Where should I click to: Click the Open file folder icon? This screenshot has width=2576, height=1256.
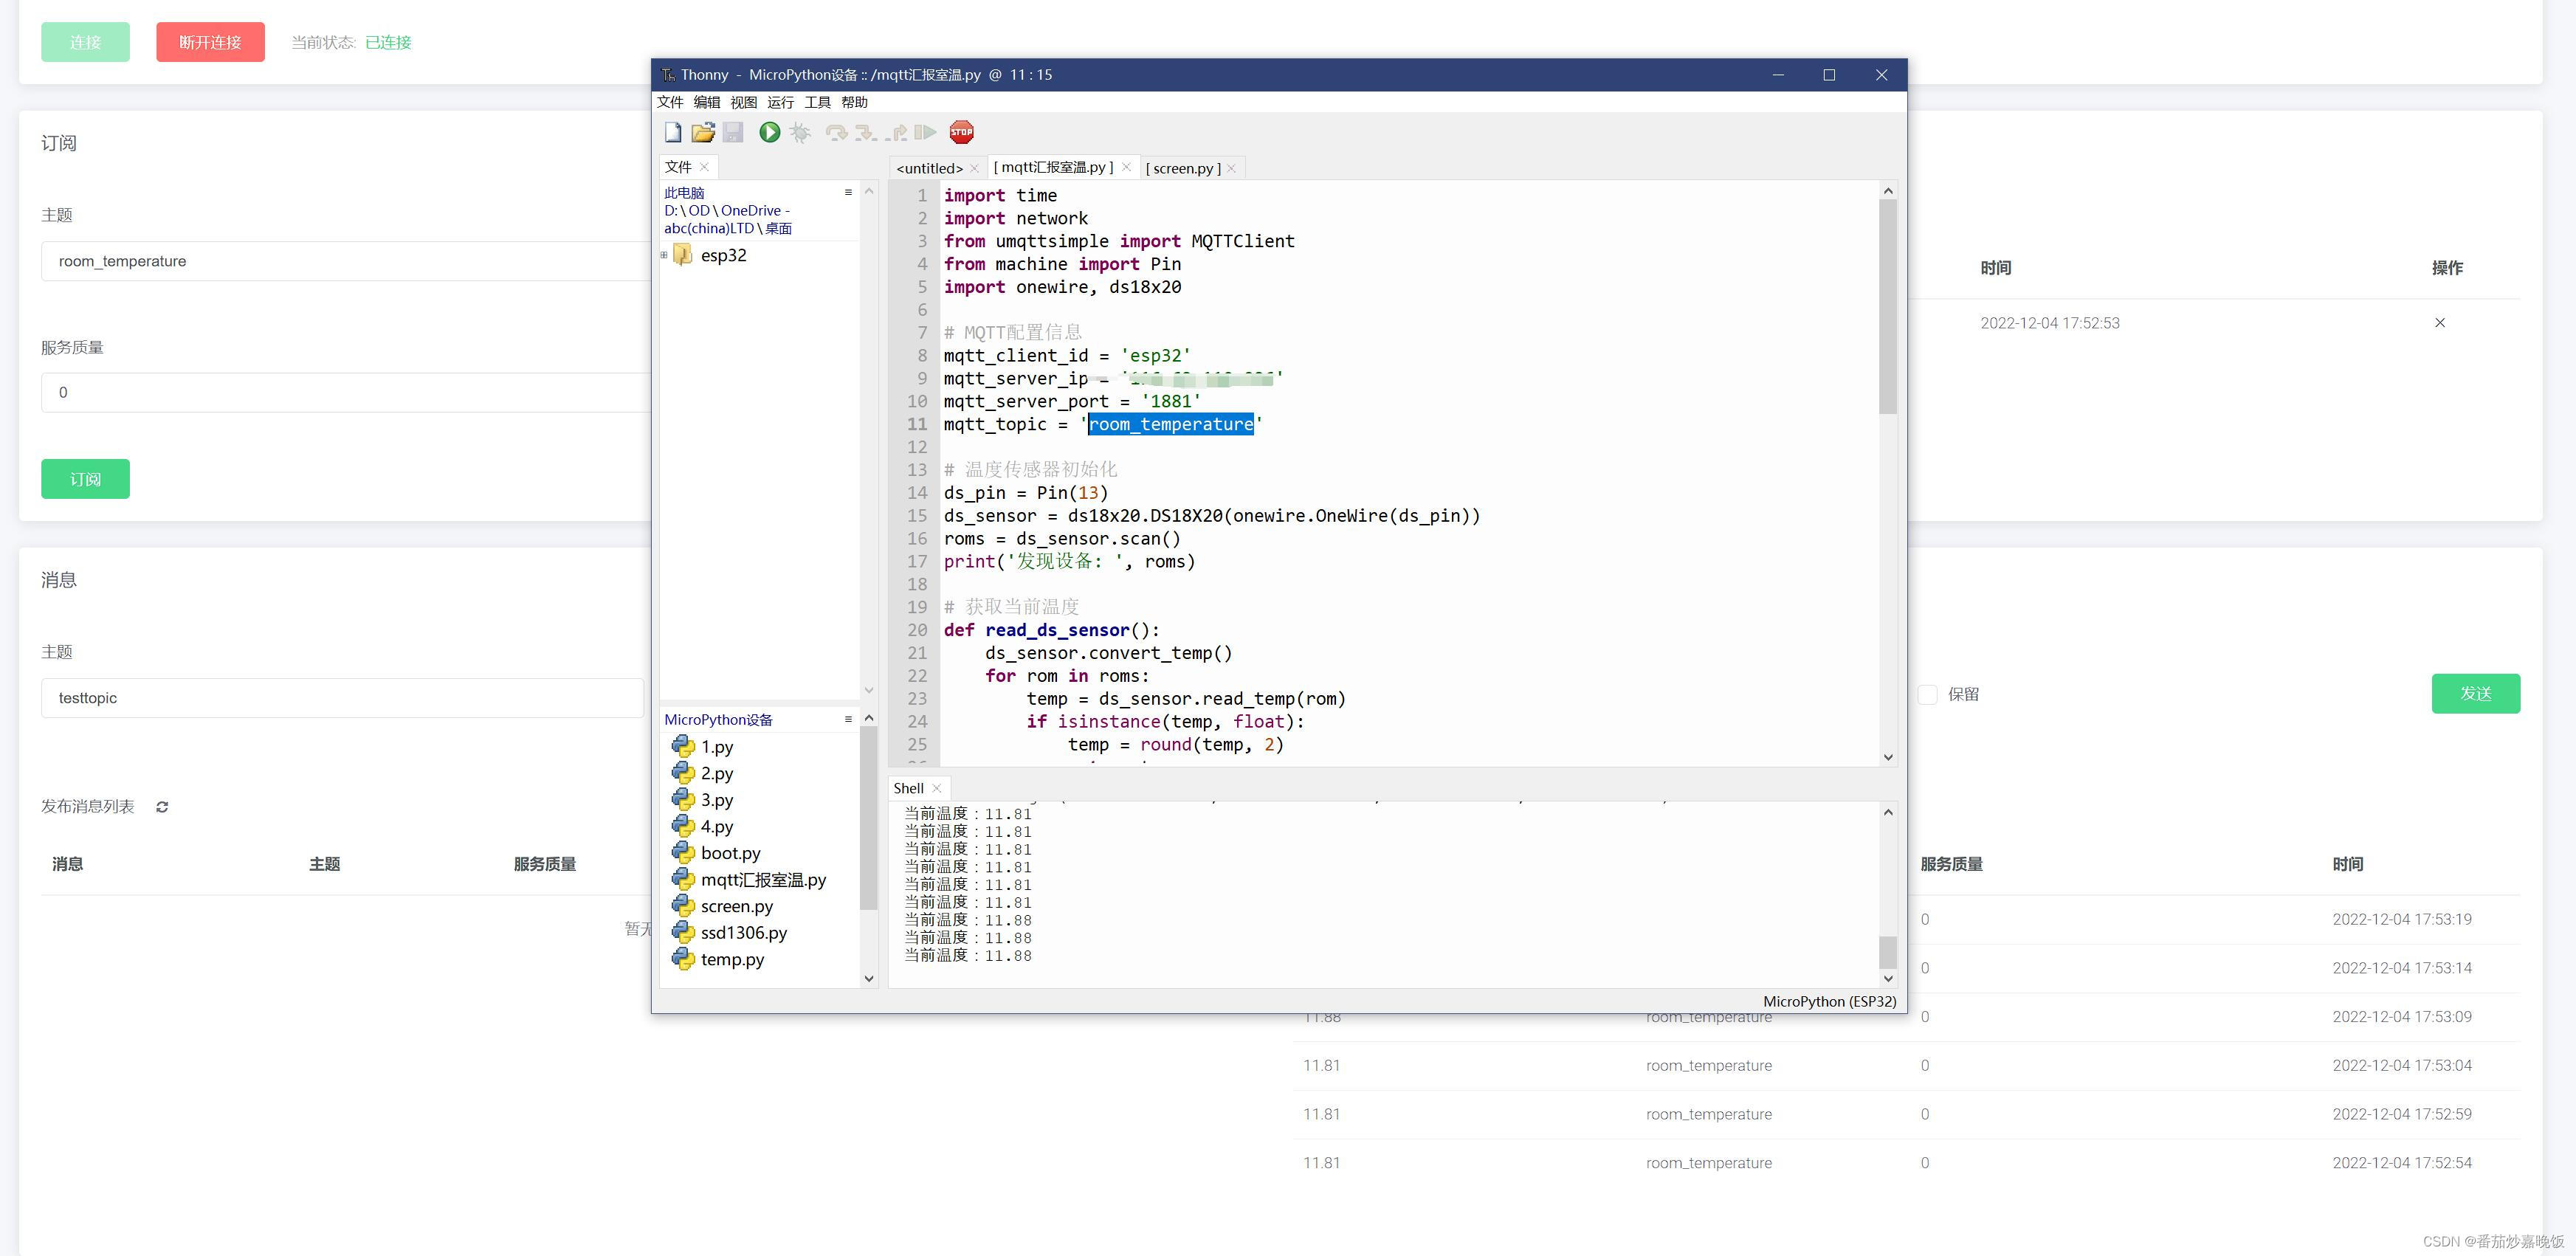pyautogui.click(x=703, y=132)
